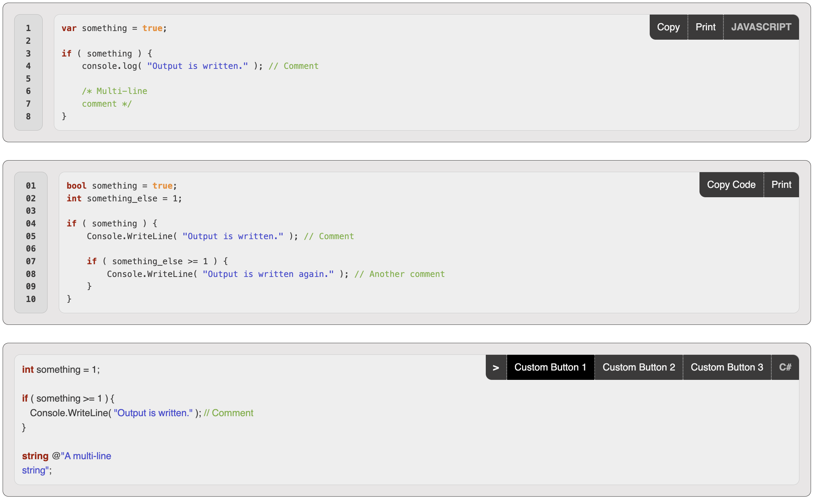Click the C# language label
The width and height of the screenshot is (814, 500).
point(785,368)
